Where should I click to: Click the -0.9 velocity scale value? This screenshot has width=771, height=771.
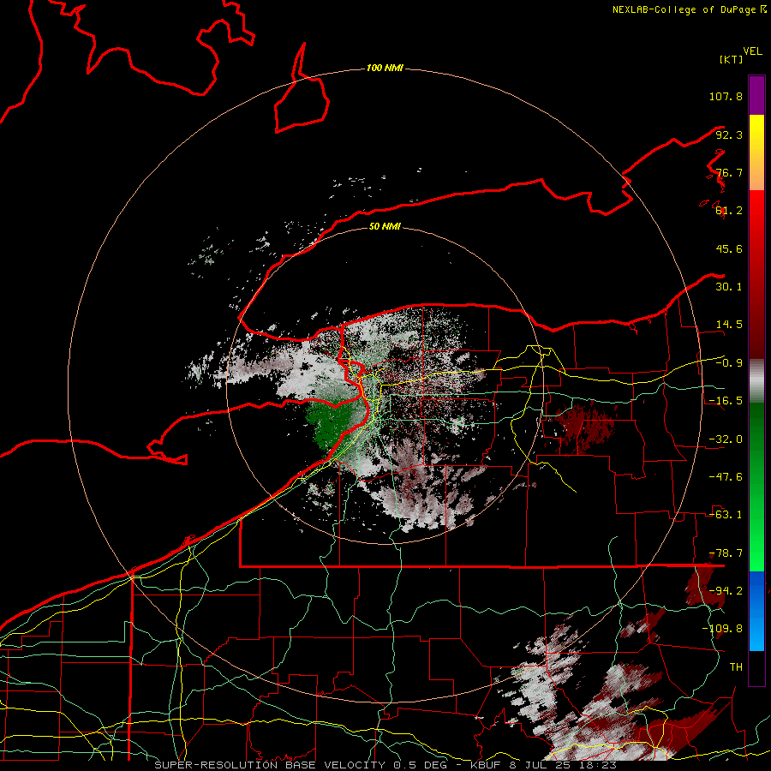pos(729,363)
